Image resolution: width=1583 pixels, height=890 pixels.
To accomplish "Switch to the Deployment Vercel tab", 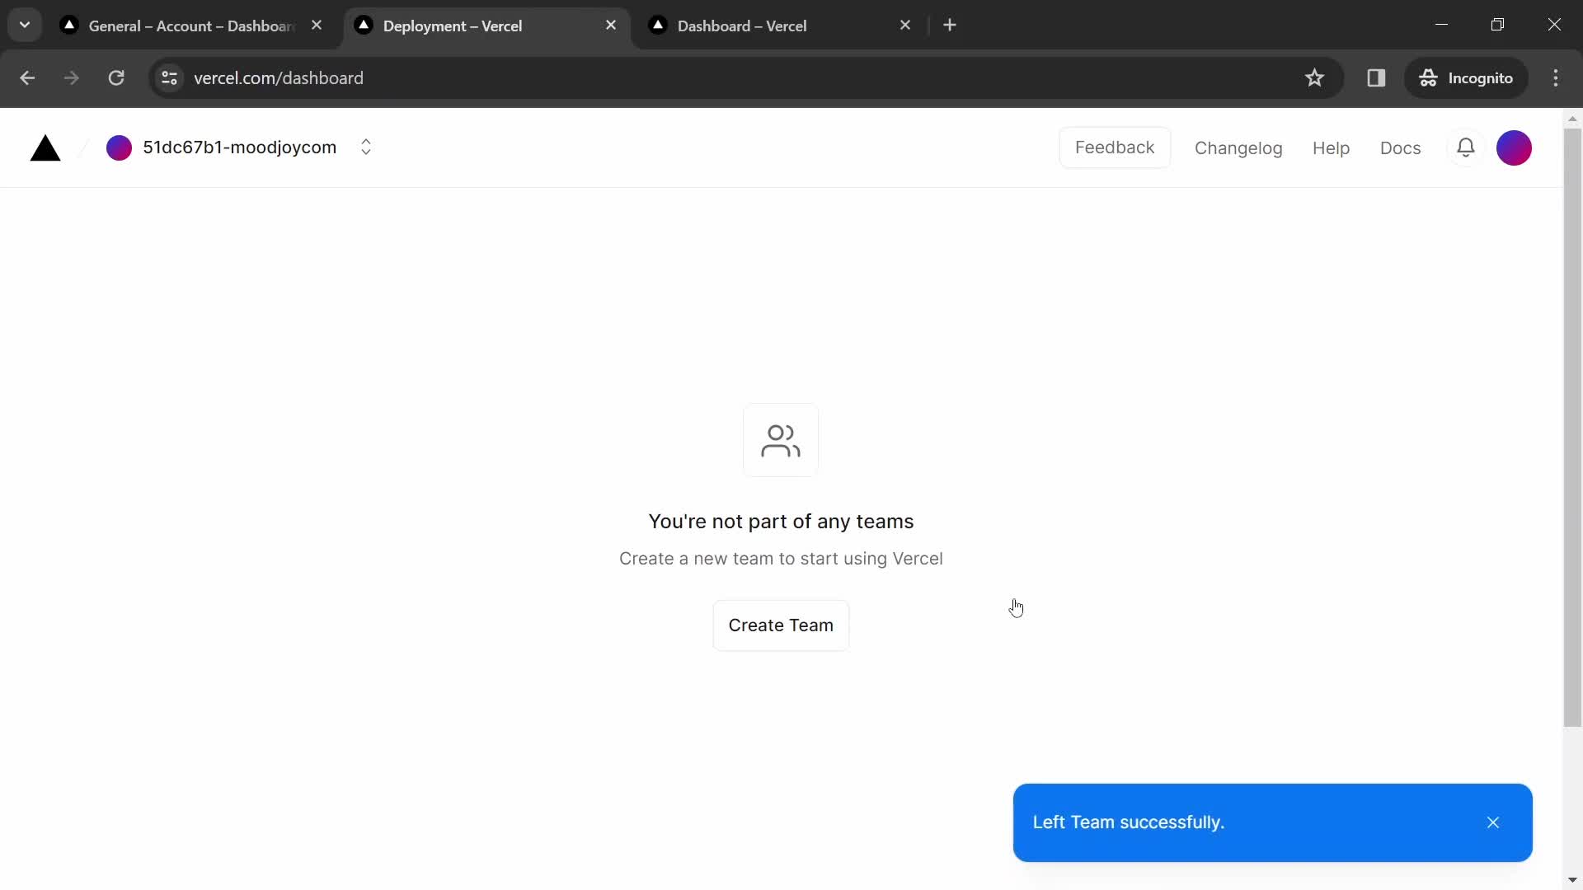I will tap(485, 25).
